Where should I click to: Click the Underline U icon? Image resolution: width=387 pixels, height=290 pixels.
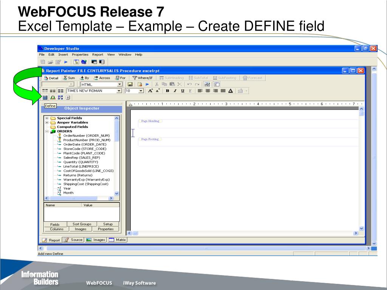(x=183, y=91)
